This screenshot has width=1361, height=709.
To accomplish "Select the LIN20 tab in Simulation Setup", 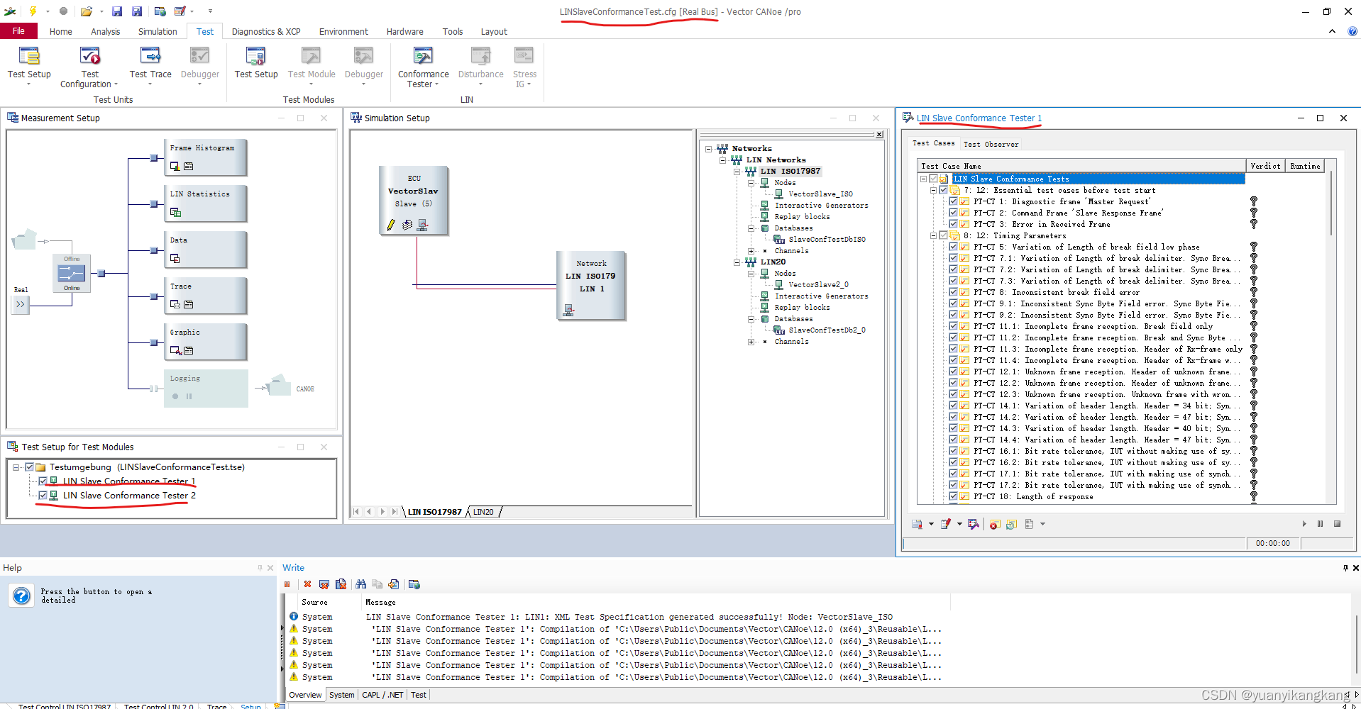I will click(483, 512).
